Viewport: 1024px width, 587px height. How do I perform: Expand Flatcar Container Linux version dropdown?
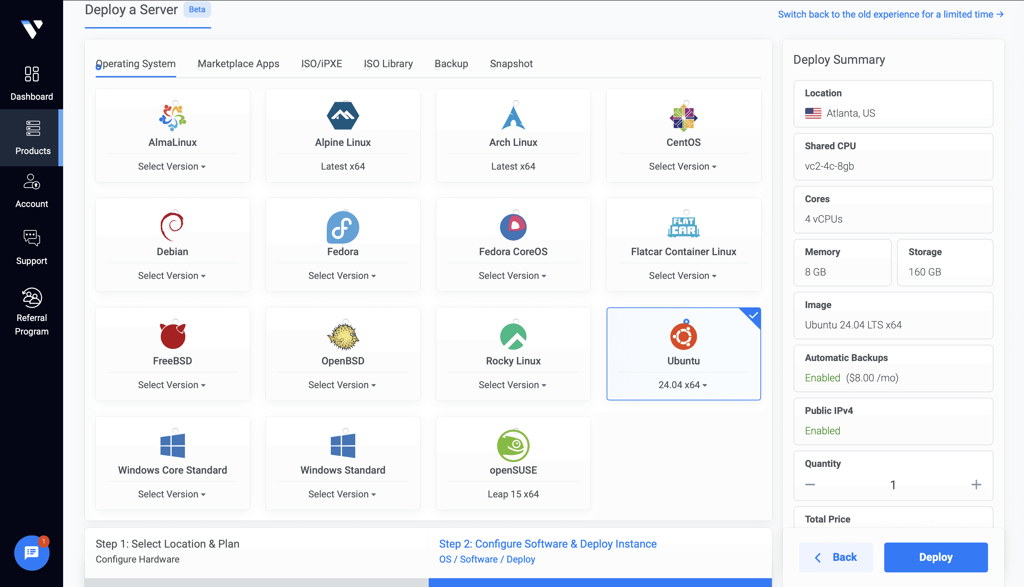(683, 276)
